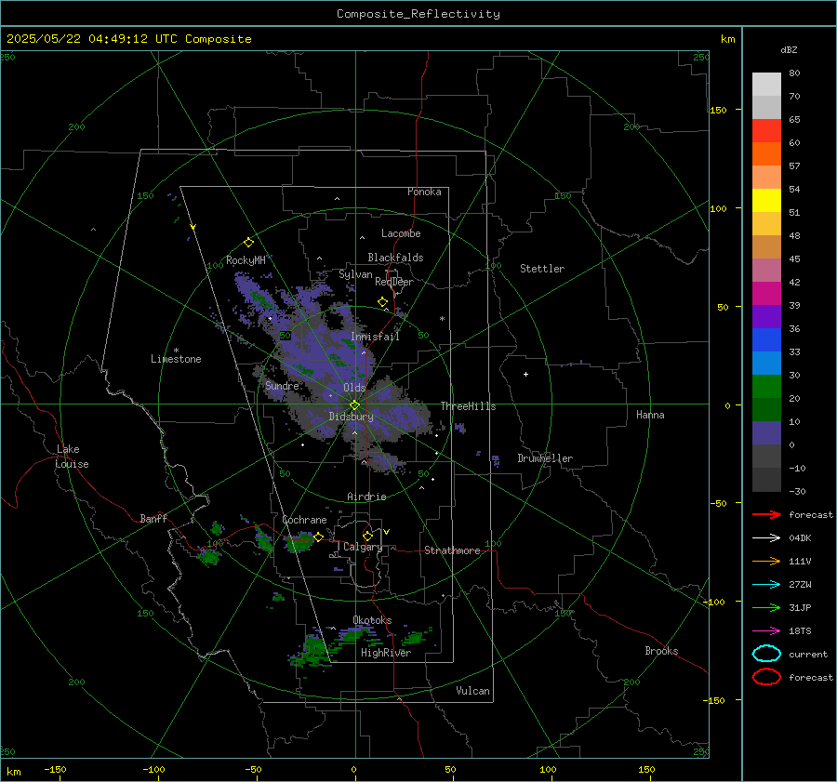Click the Vulcan city label

pyautogui.click(x=472, y=691)
